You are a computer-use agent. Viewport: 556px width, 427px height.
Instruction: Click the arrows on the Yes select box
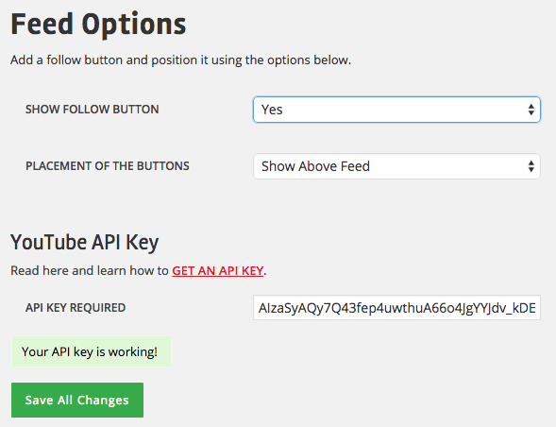pos(531,110)
